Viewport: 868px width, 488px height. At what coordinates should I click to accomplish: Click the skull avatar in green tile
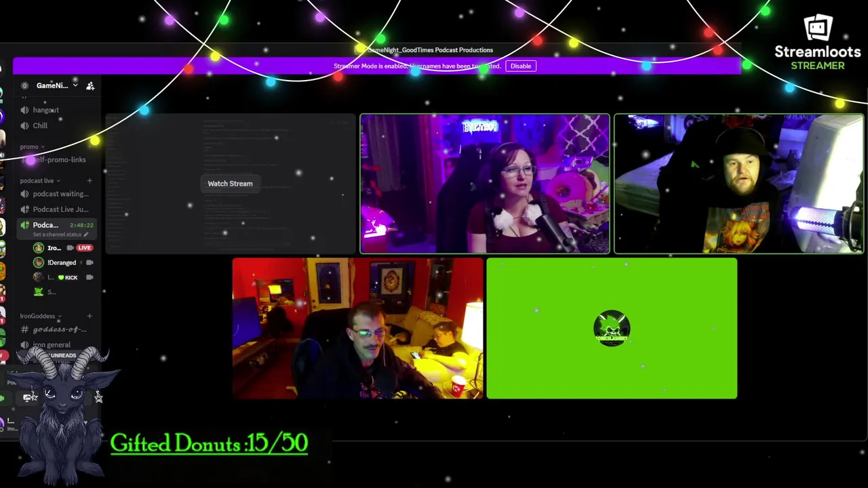point(612,328)
